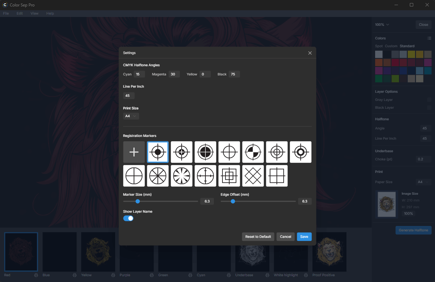Image resolution: width=435 pixels, height=282 pixels.
Task: Save the settings
Action: 304,237
